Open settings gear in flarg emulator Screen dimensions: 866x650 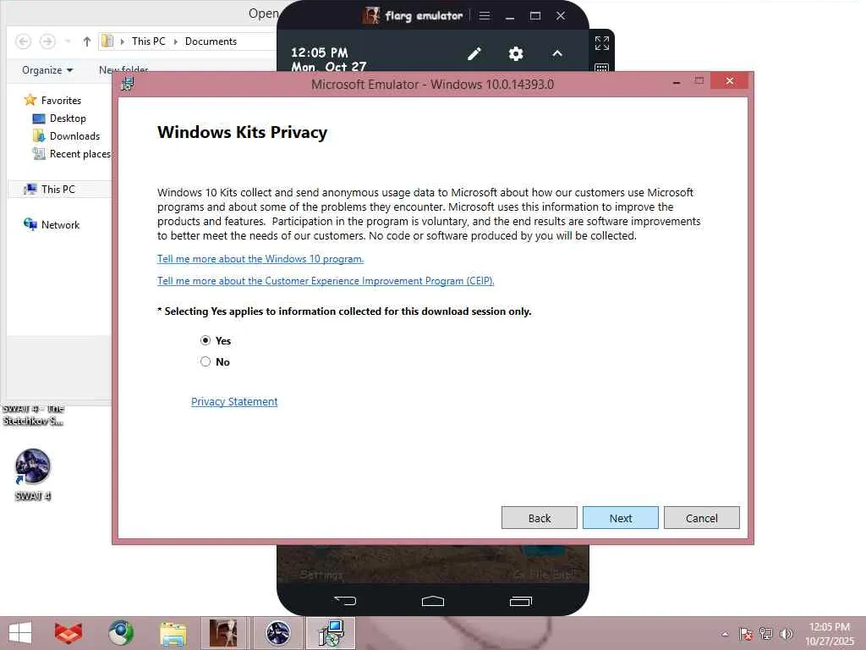coord(515,53)
